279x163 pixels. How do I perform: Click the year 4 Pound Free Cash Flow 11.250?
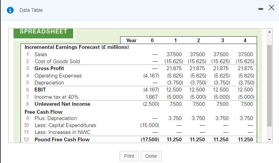tap(245, 140)
